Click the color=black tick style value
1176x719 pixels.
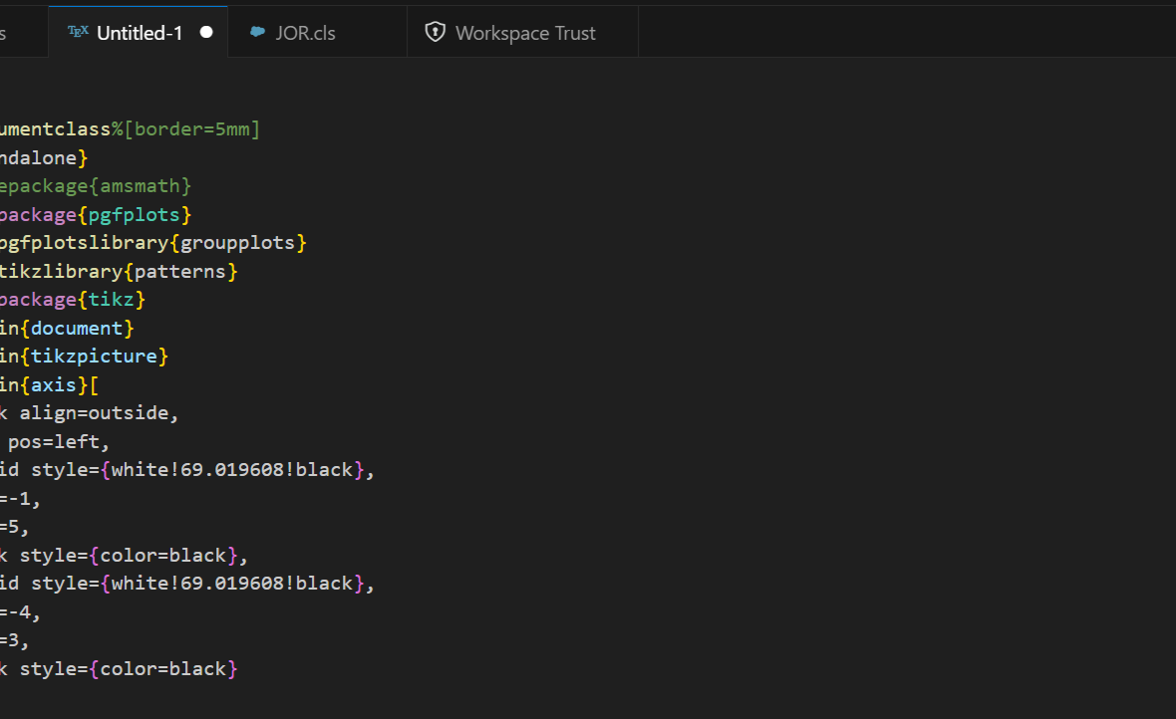[x=166, y=555]
